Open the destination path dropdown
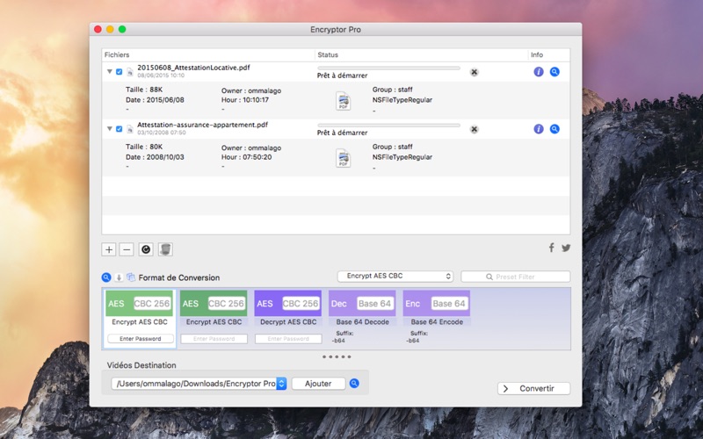 281,384
